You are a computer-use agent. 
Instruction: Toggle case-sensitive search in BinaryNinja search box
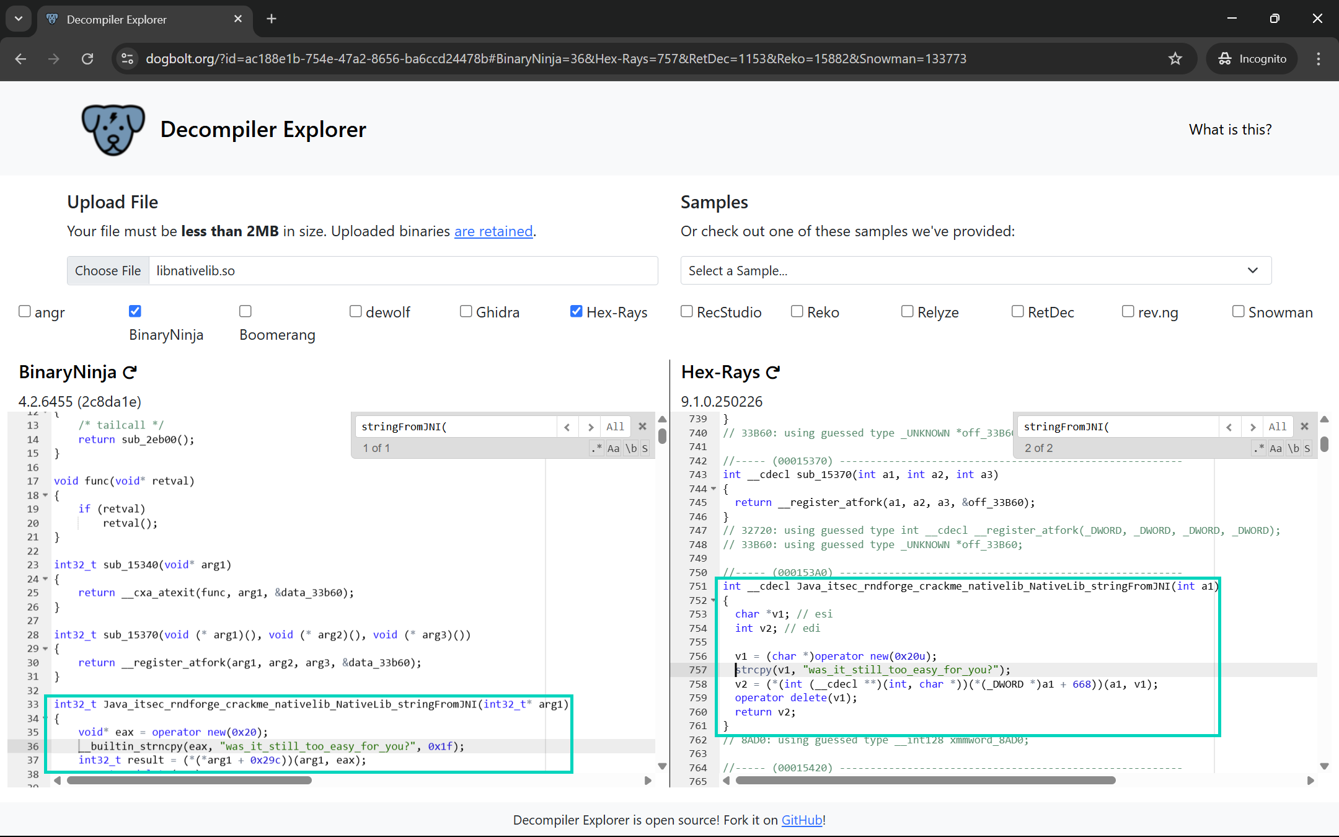coord(613,448)
